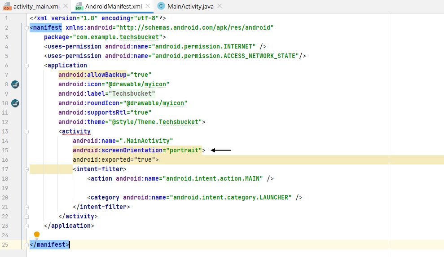Click the MainActivity class C icon
The width and height of the screenshot is (444, 257).
pos(161,6)
